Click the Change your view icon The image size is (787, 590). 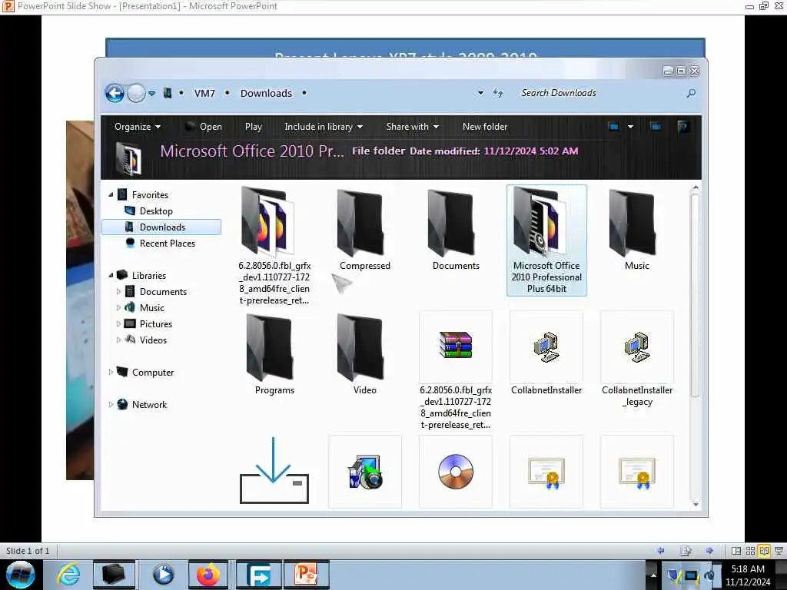614,127
